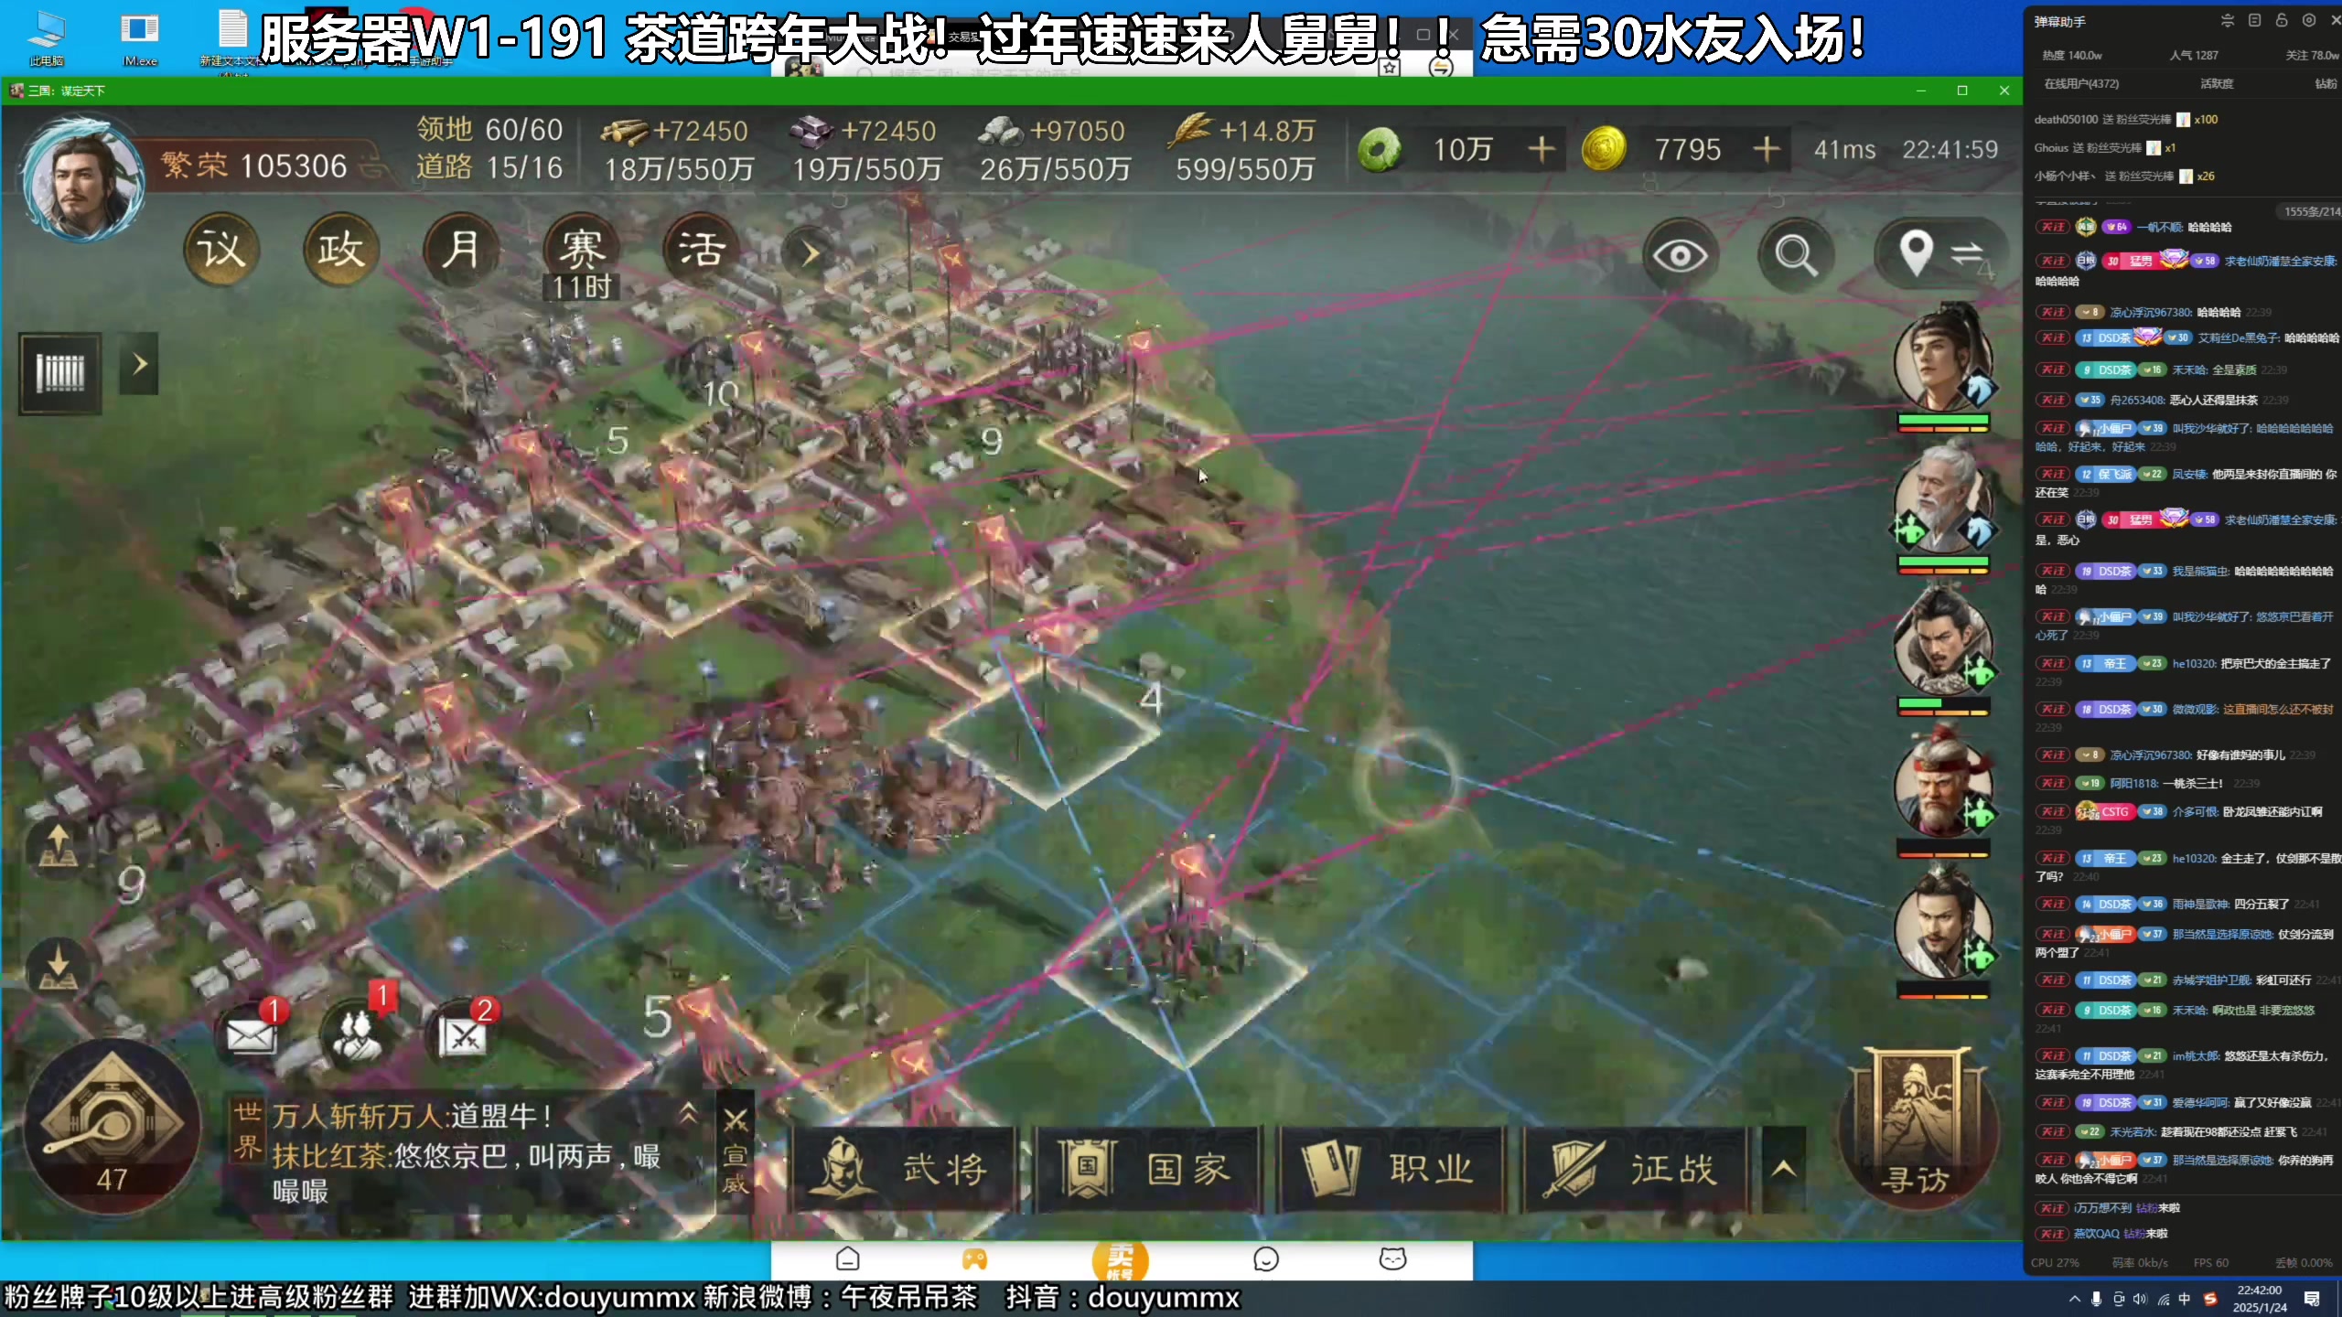
Task: Click the 世界 world chat channel tab
Action: 248,1129
